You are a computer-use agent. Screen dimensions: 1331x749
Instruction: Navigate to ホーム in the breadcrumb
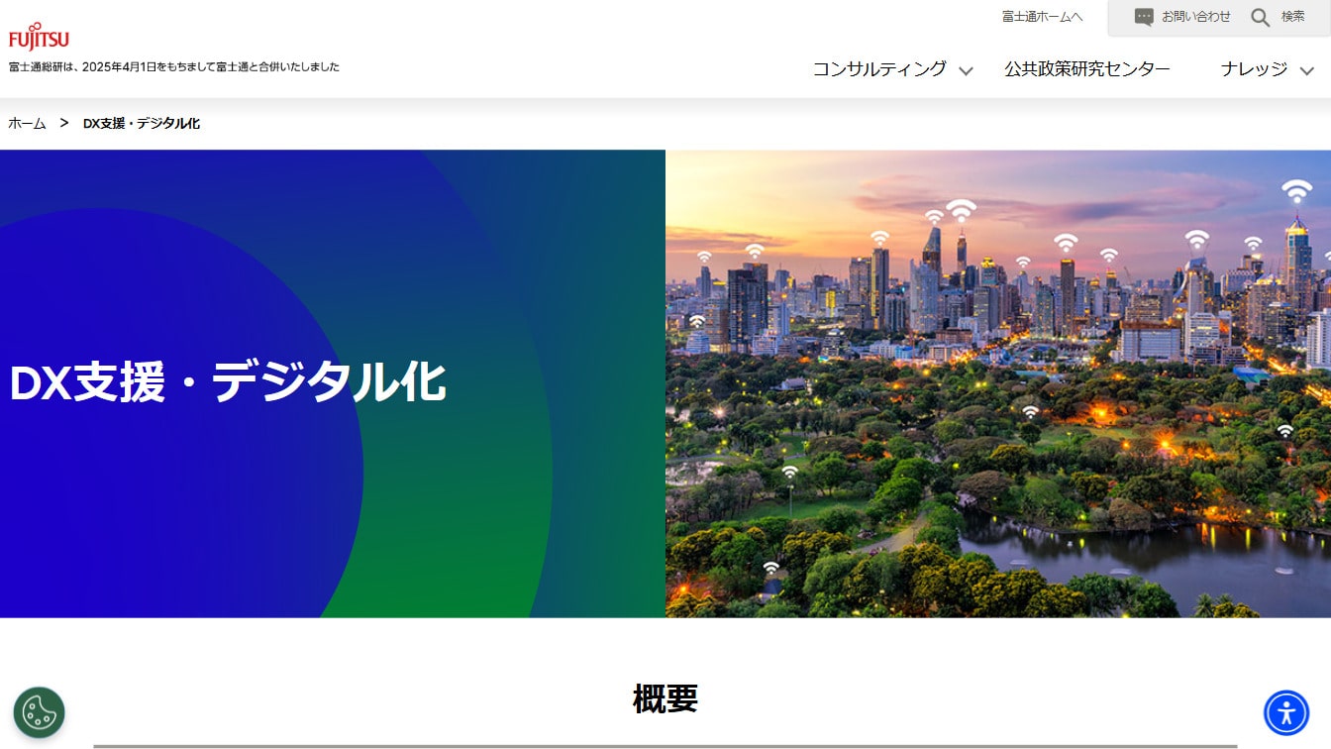(27, 123)
